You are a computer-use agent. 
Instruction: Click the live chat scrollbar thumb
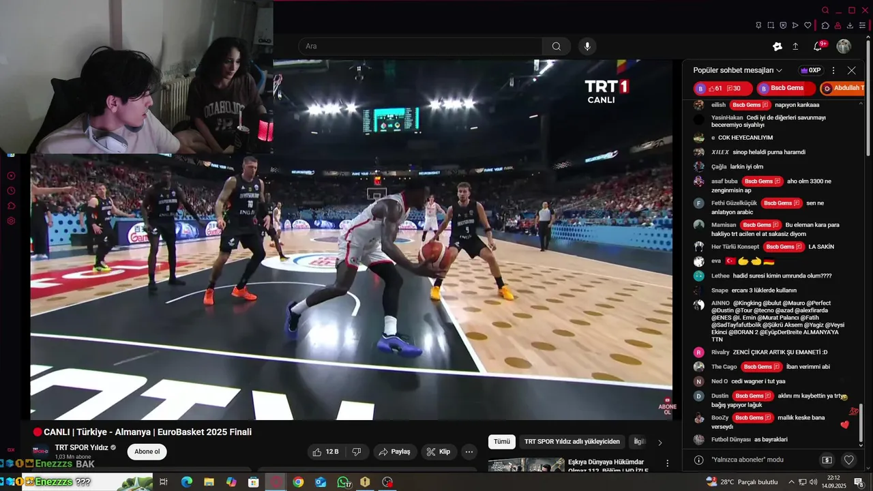click(x=861, y=423)
